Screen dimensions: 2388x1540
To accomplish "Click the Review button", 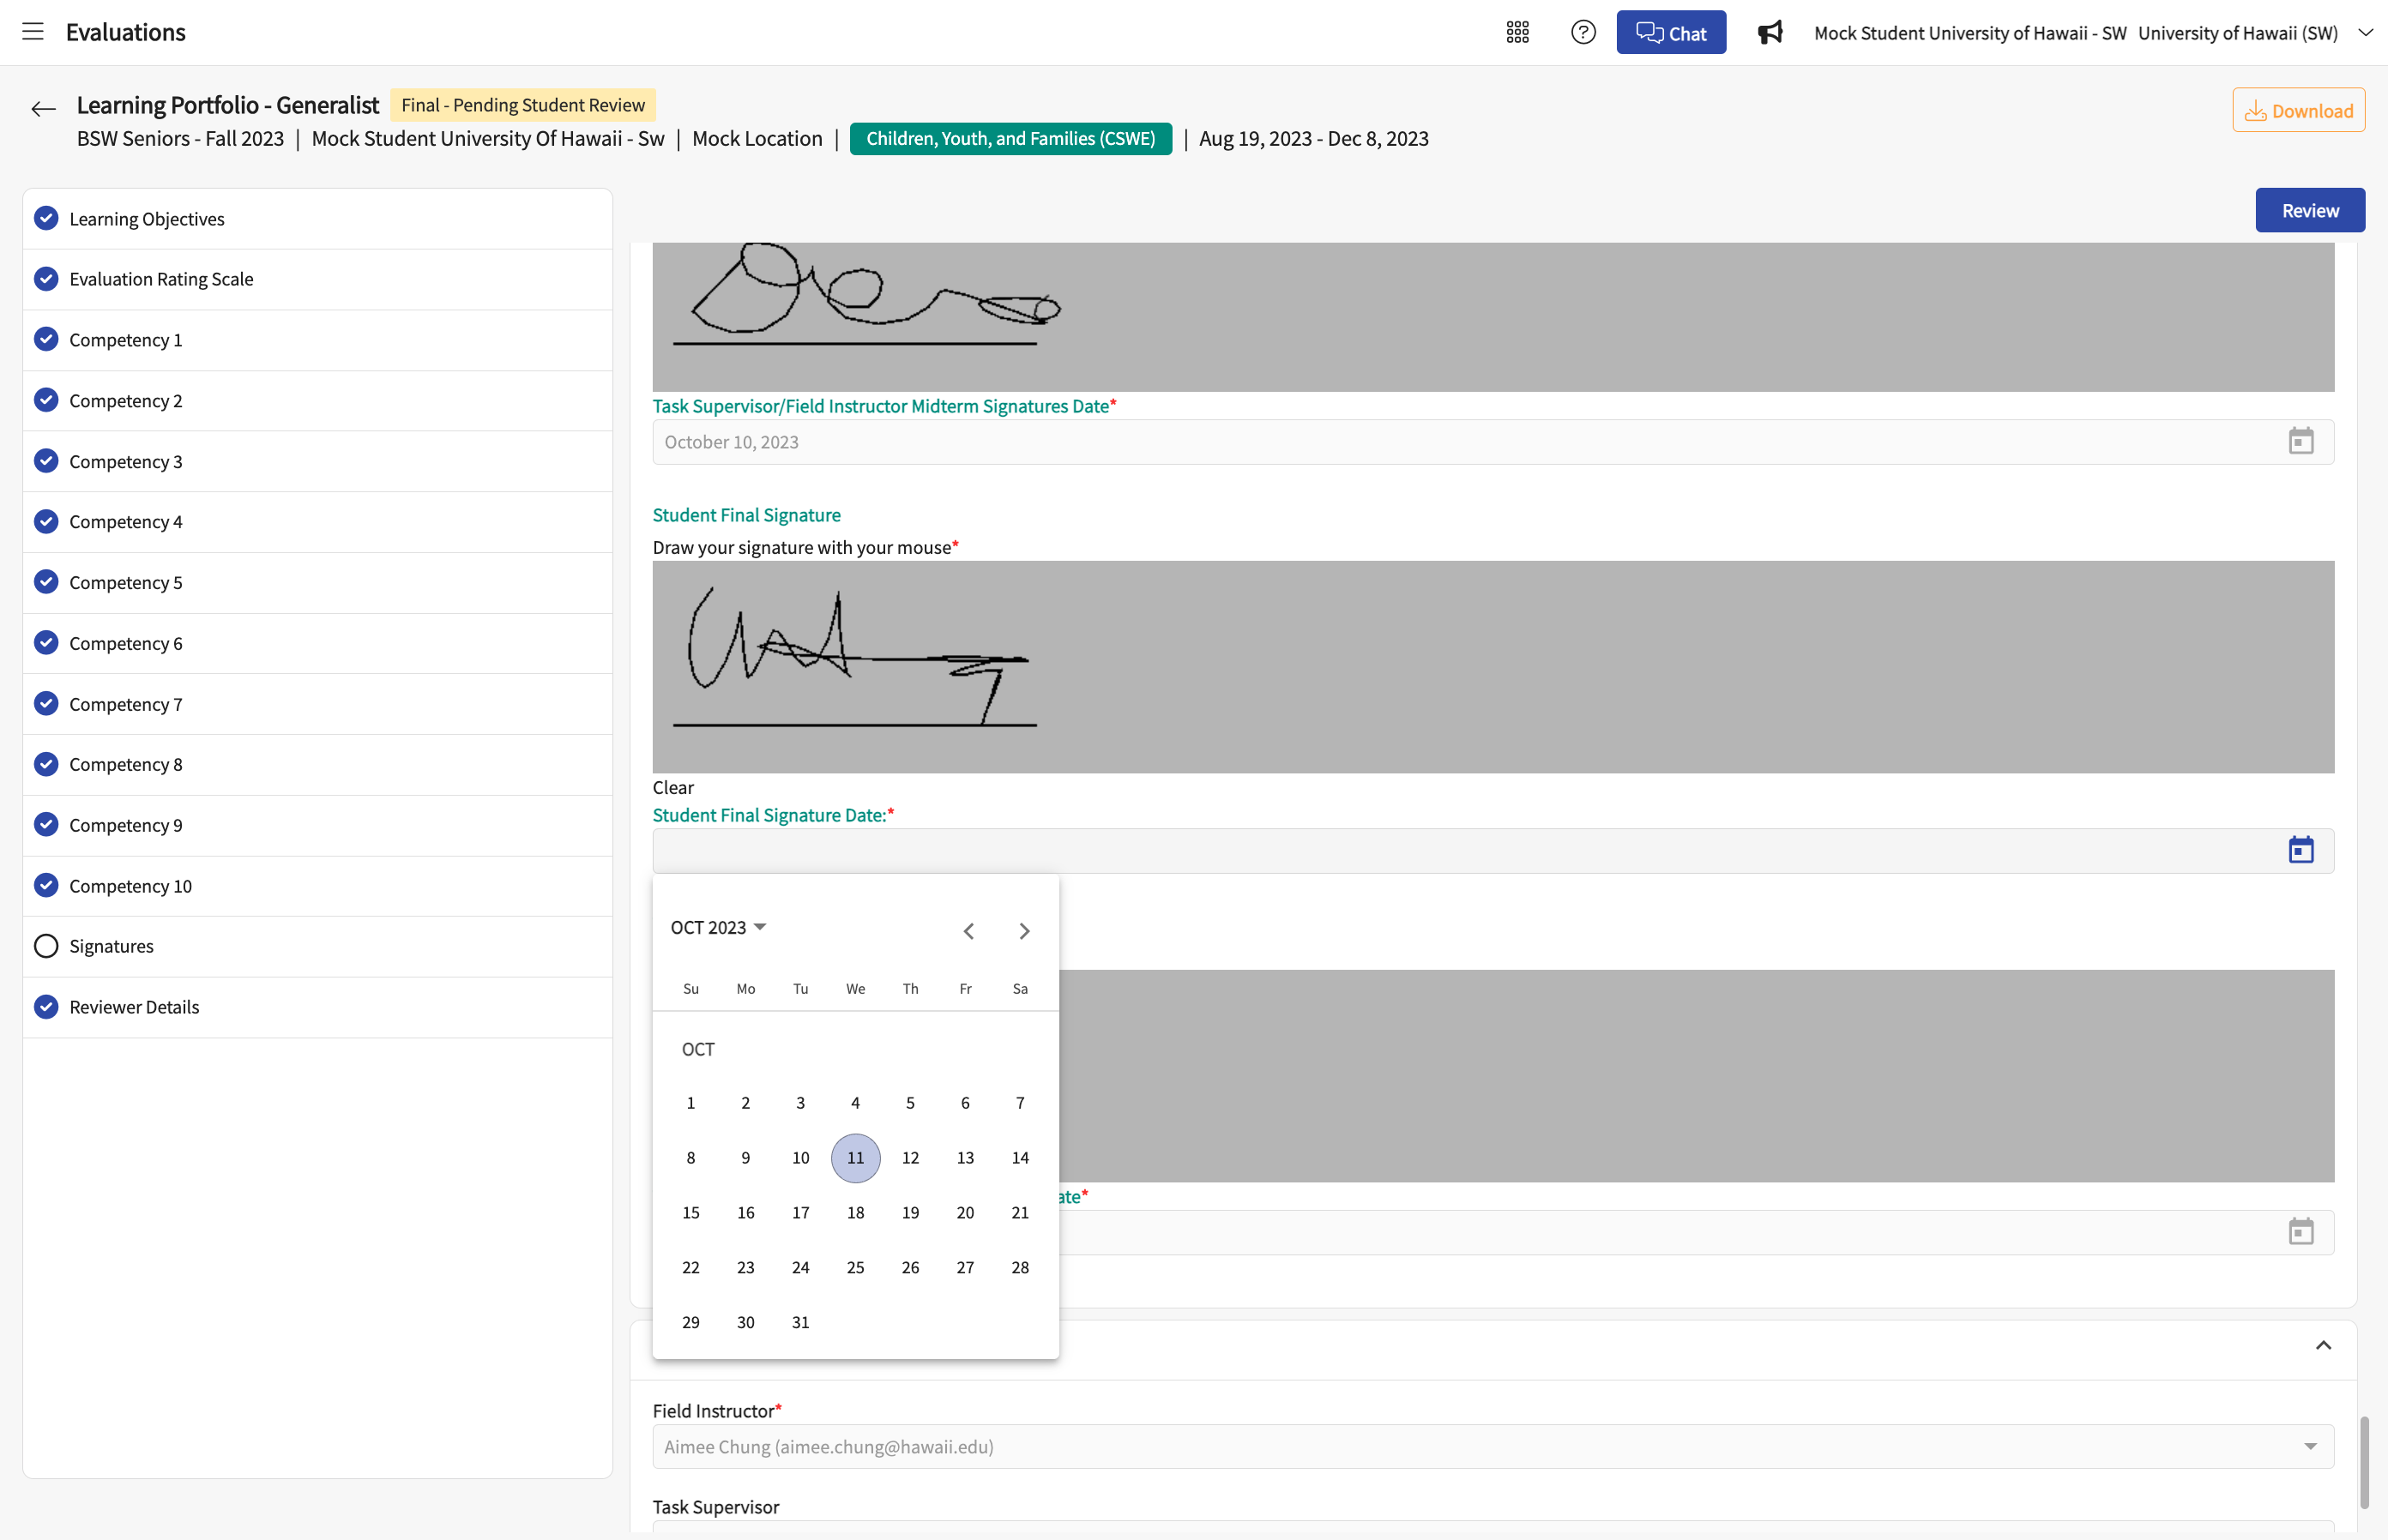I will pos(2309,210).
